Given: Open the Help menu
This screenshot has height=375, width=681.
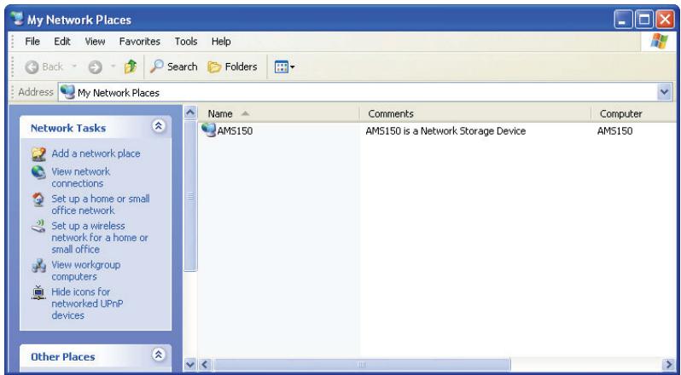Looking at the screenshot, I should pos(221,42).
